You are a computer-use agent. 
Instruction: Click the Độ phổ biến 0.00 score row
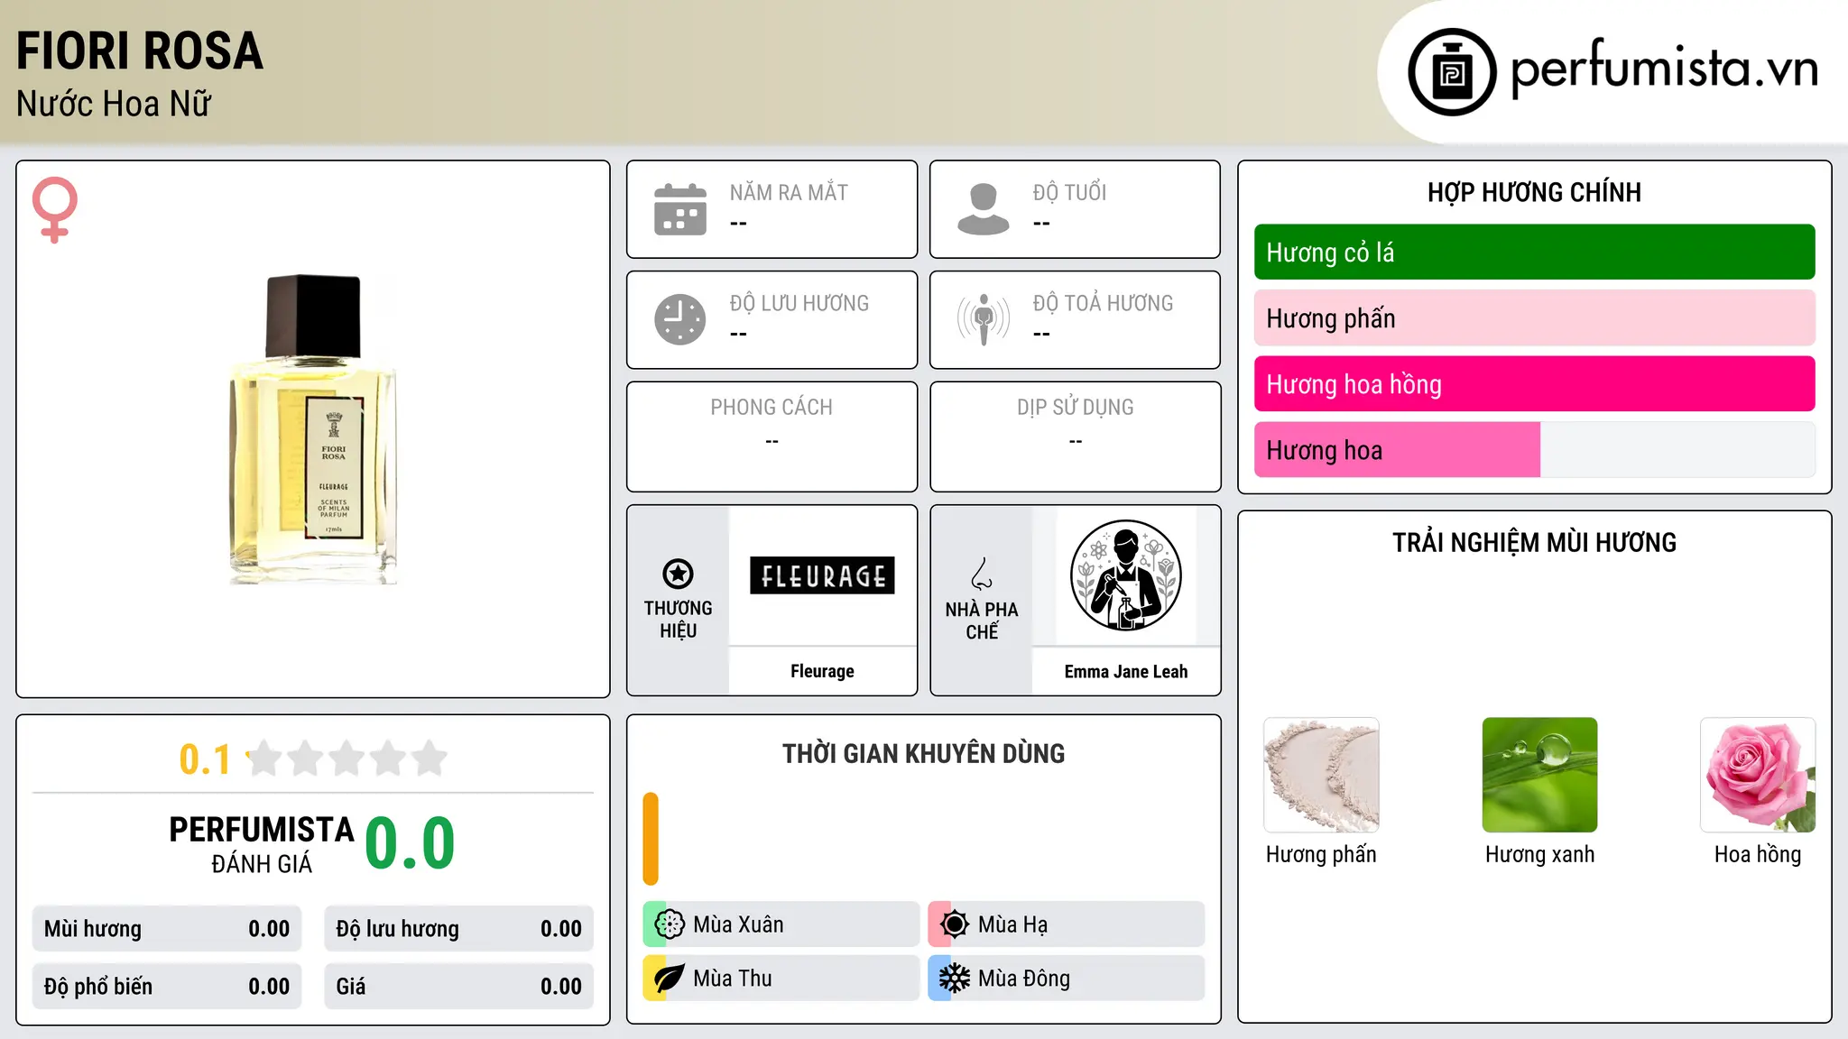click(167, 987)
